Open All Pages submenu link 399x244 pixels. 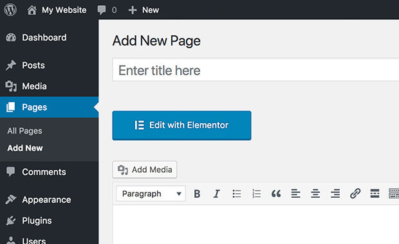click(x=24, y=131)
